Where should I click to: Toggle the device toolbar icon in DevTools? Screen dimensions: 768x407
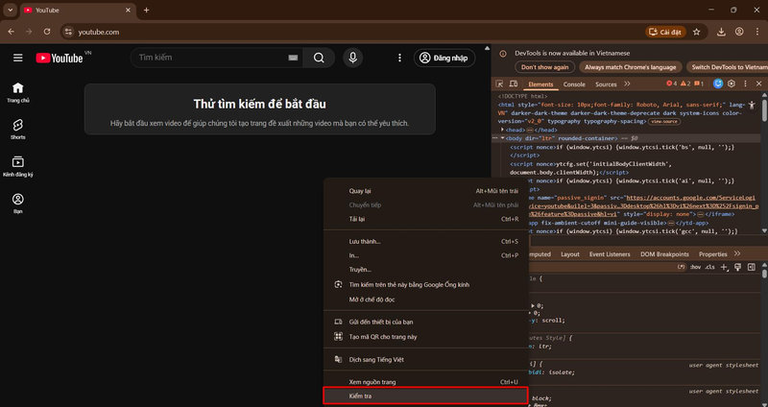[514, 84]
